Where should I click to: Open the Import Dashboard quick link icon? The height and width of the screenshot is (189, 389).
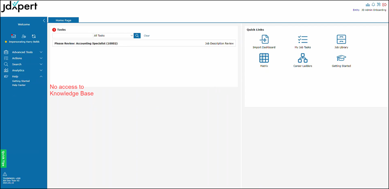[x=264, y=40]
